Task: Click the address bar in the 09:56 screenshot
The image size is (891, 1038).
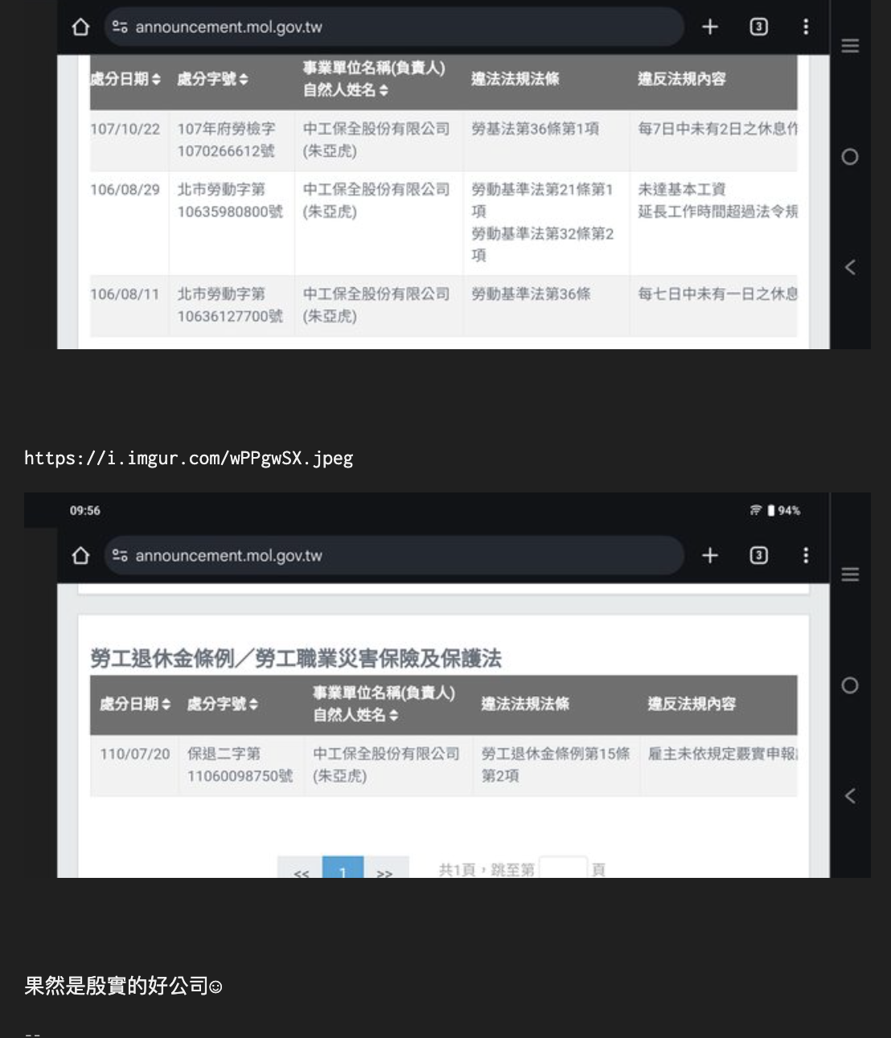Action: pyautogui.click(x=394, y=556)
